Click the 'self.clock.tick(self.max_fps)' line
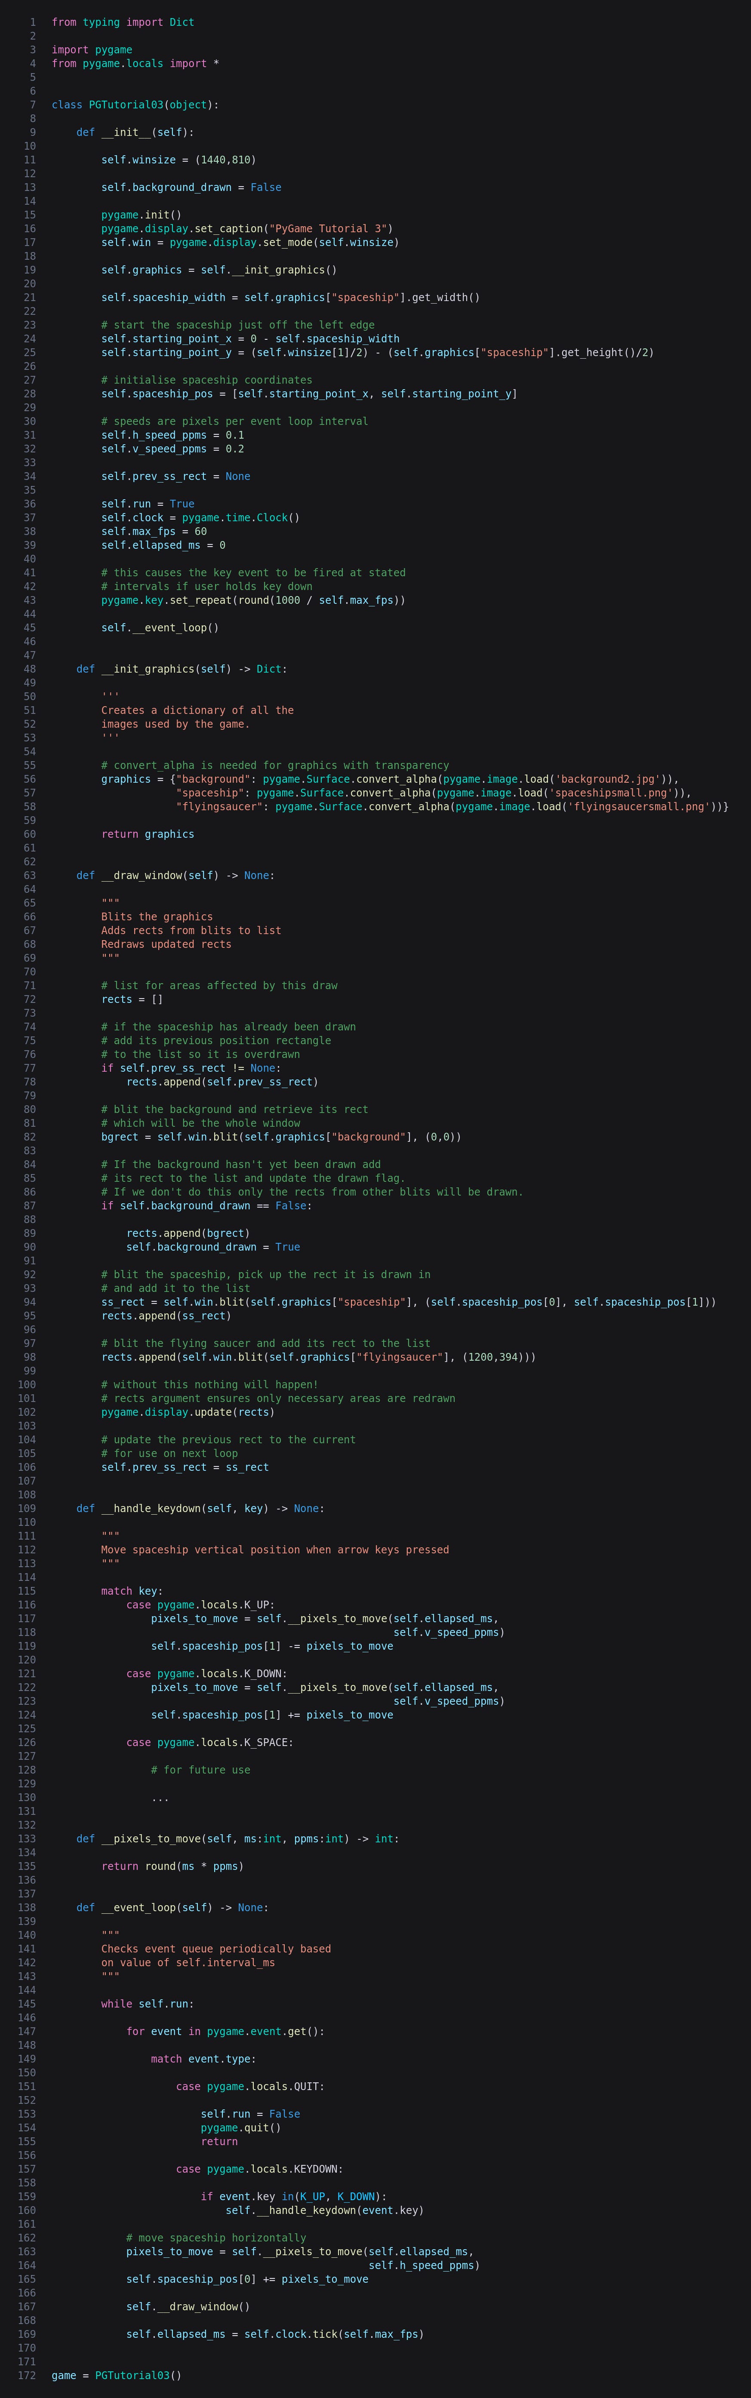This screenshot has height=2398, width=751. coord(275,2335)
